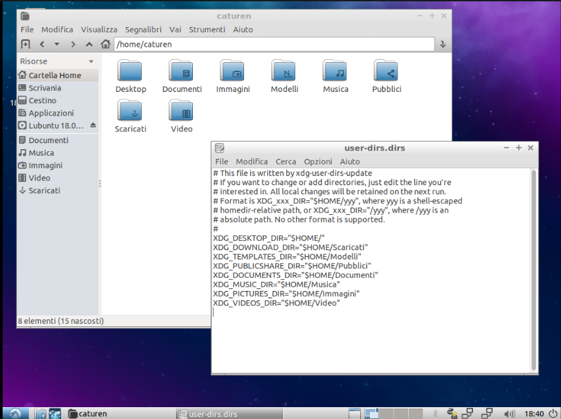Open Vai menu in file manager
561x419 pixels.
coord(175,30)
